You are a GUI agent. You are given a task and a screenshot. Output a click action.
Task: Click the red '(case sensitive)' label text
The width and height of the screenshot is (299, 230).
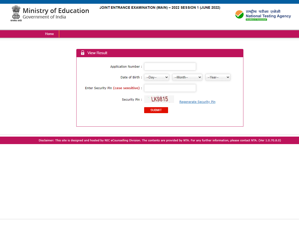click(x=126, y=88)
